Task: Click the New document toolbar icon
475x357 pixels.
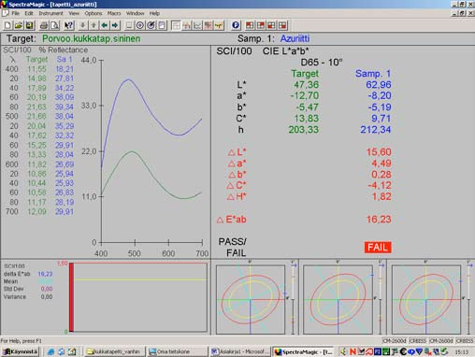Action: 7,25
